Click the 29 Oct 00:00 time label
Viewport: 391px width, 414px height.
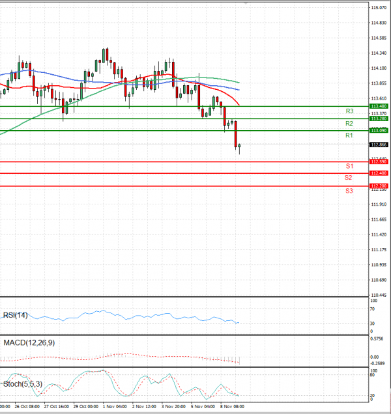[x=85, y=407]
